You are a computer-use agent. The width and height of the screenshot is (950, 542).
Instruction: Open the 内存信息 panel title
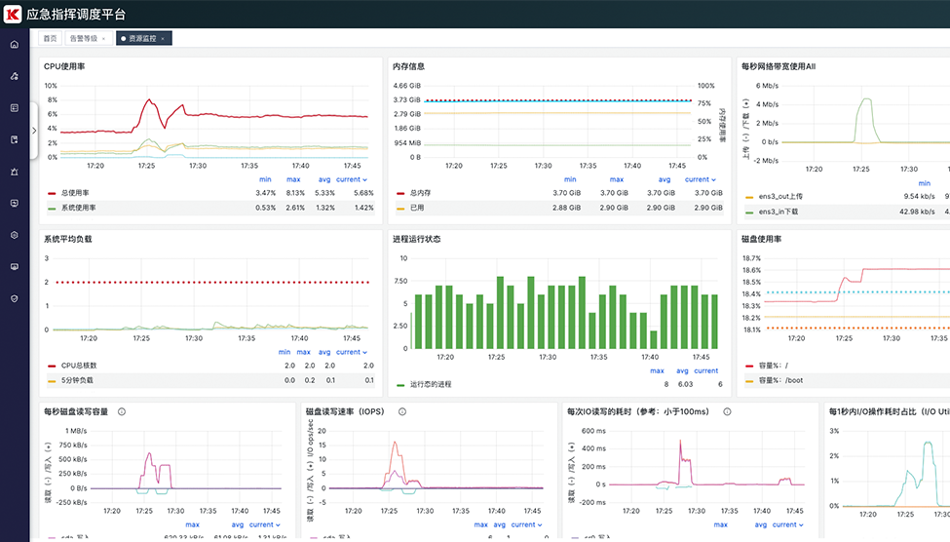click(409, 66)
